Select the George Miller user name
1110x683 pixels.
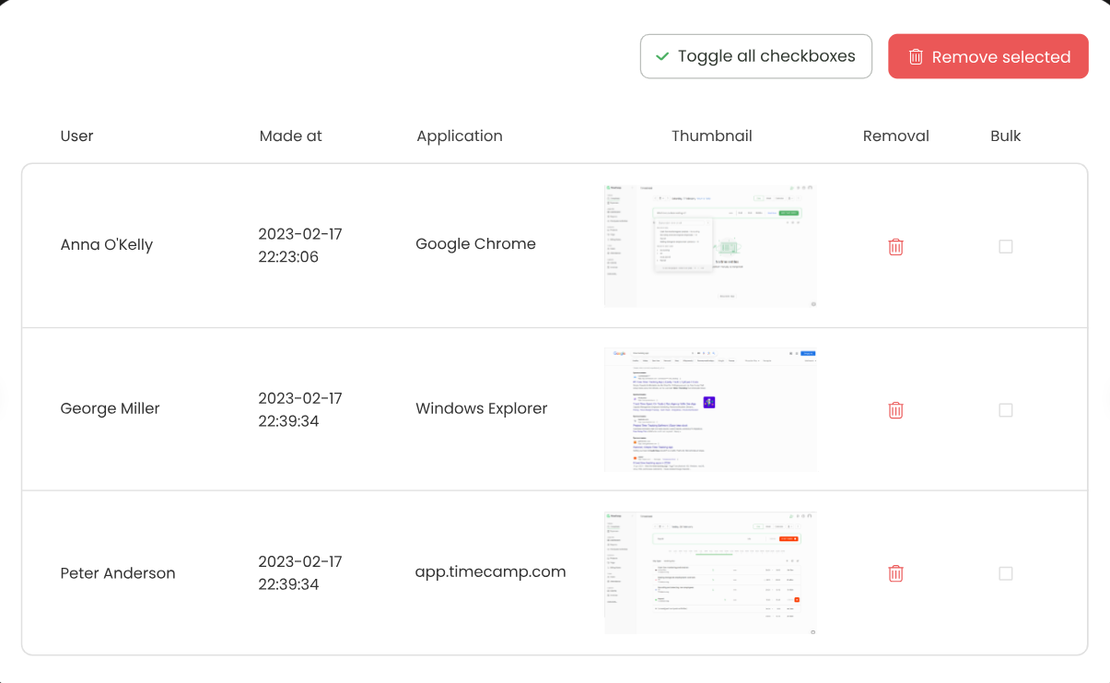pos(111,409)
